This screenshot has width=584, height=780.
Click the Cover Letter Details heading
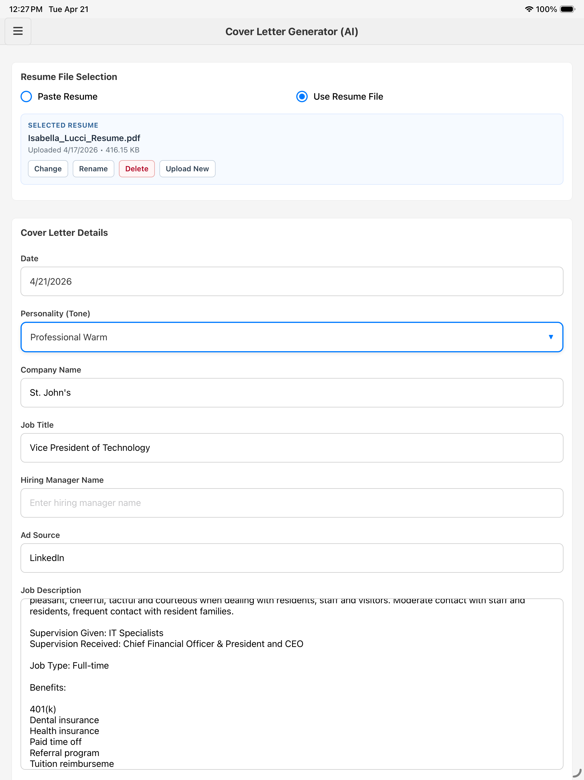64,233
